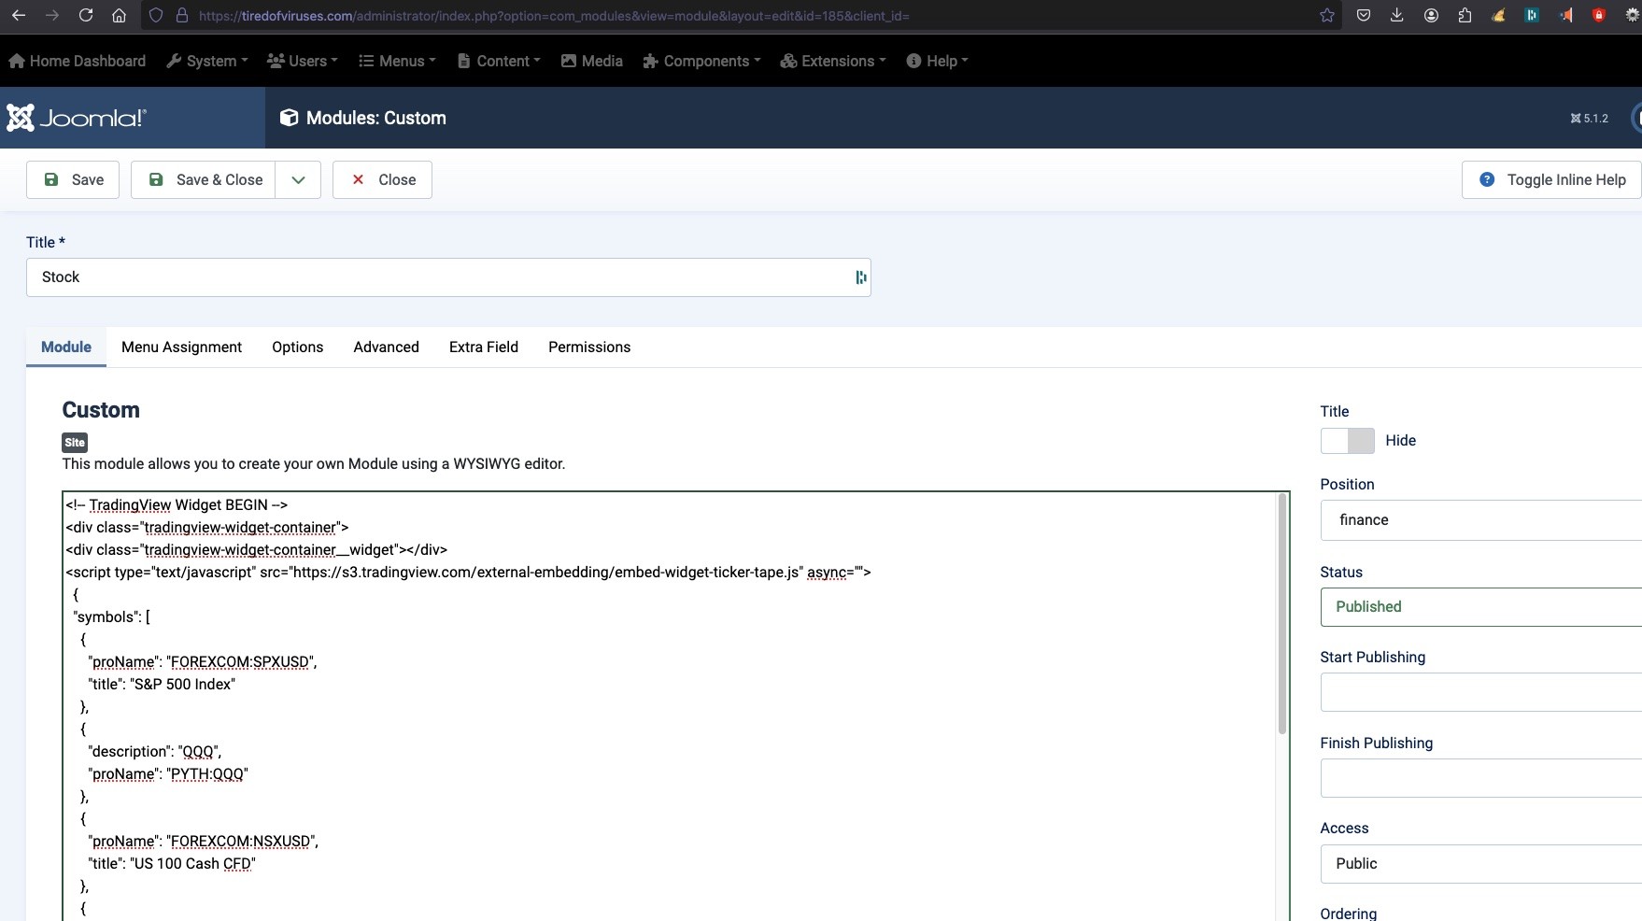The width and height of the screenshot is (1642, 921).
Task: Click the Pocket save icon
Action: tap(1364, 15)
